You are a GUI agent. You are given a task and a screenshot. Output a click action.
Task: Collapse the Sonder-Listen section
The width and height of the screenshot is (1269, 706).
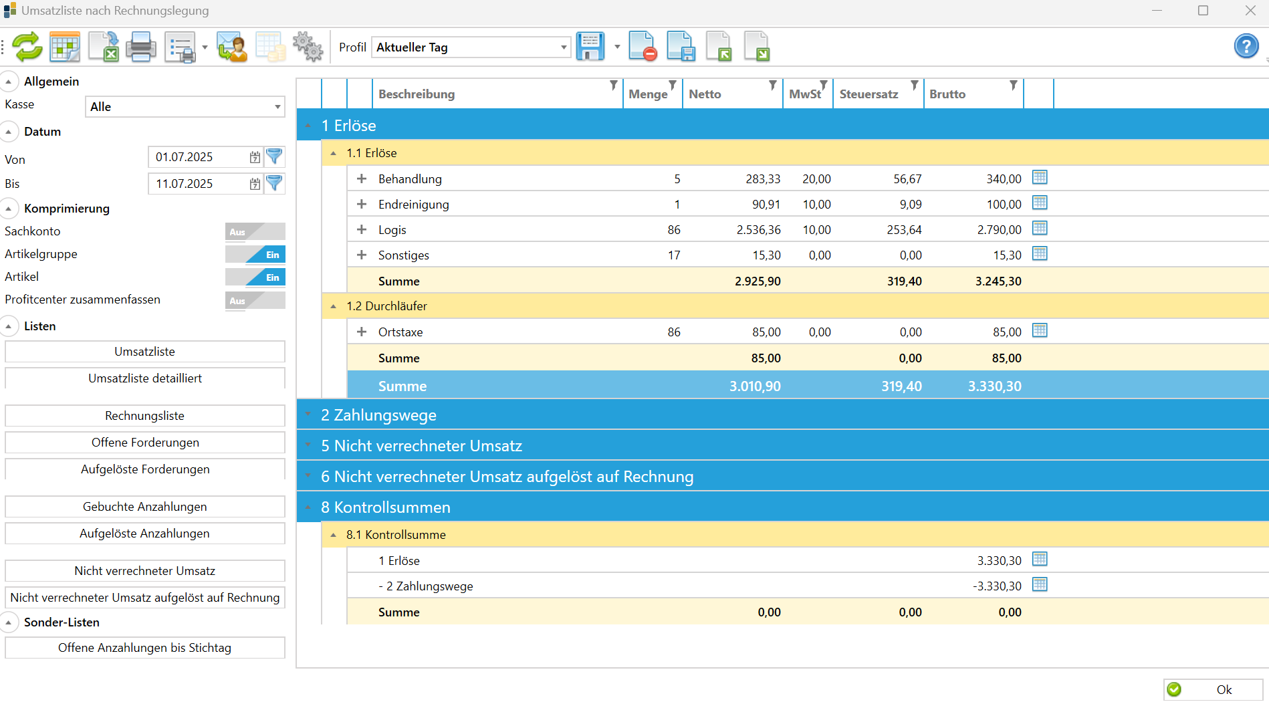tap(8, 622)
